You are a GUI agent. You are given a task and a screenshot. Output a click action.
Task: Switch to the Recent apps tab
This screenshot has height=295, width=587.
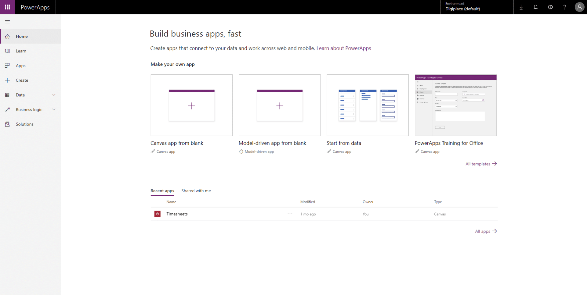(x=162, y=191)
